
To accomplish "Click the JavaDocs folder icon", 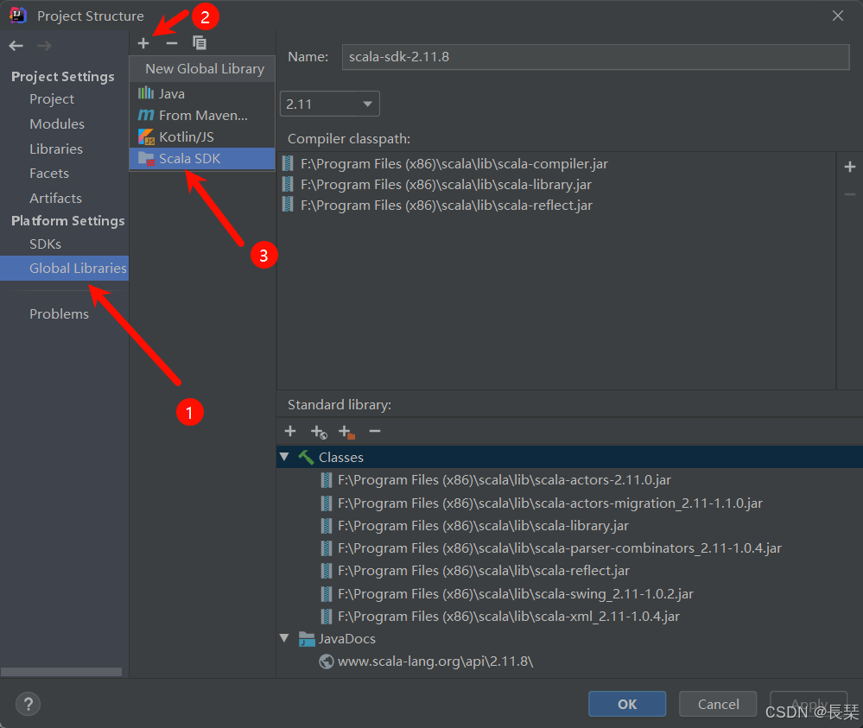I will coord(307,639).
